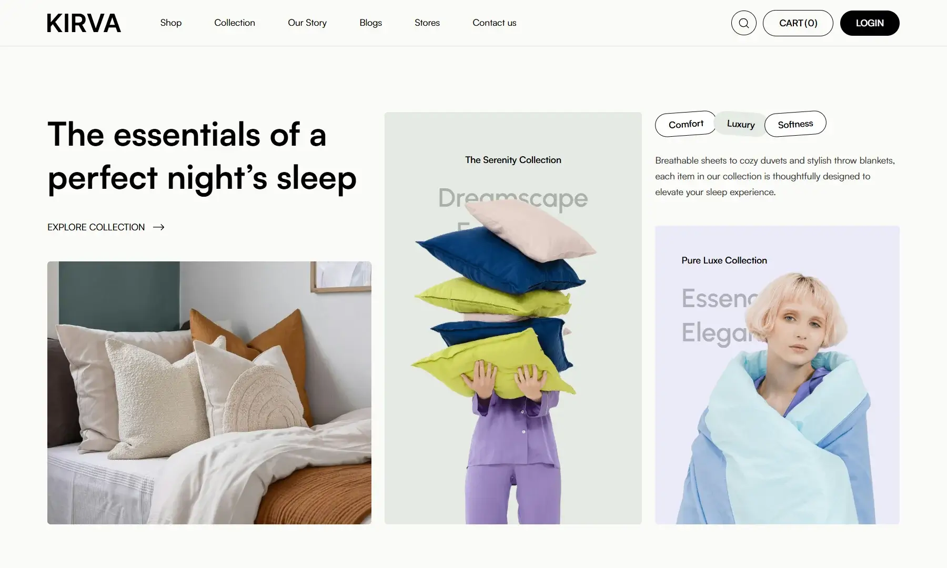Viewport: 947px width, 568px height.
Task: Click the main headline about perfect sleep
Action: click(x=202, y=156)
